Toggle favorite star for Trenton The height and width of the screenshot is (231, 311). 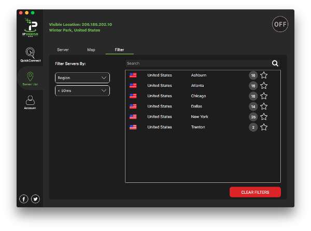point(264,127)
